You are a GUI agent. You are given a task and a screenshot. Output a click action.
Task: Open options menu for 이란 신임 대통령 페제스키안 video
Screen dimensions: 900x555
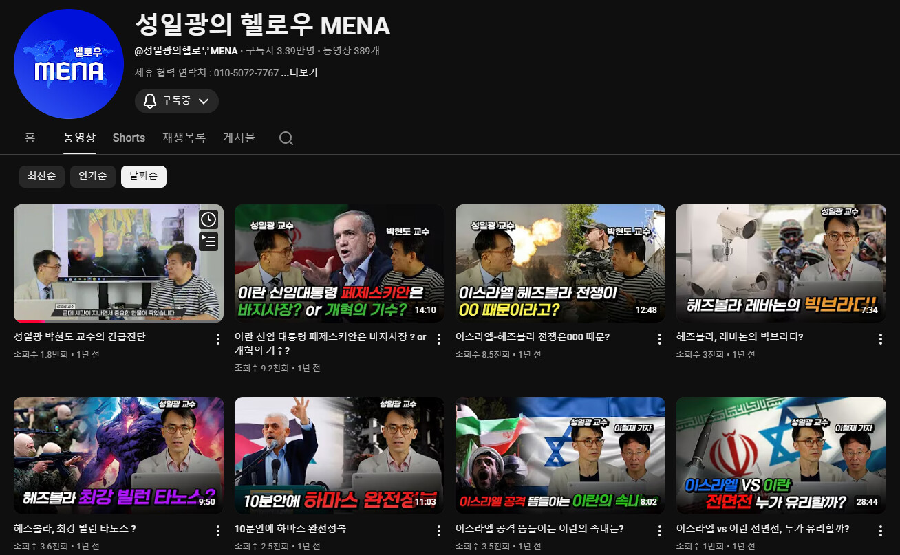point(439,338)
